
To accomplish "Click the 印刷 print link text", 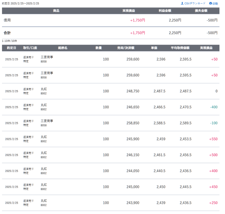I will click(x=215, y=3).
